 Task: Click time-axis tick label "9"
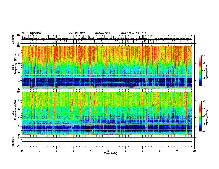177,151
